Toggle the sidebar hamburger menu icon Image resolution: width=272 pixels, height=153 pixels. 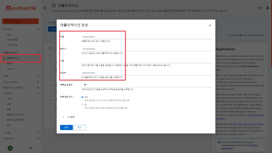tap(45, 8)
